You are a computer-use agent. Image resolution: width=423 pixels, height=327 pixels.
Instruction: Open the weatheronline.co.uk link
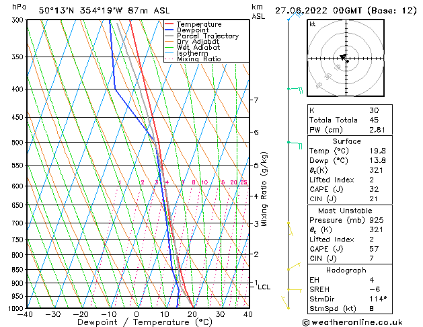click(360, 322)
